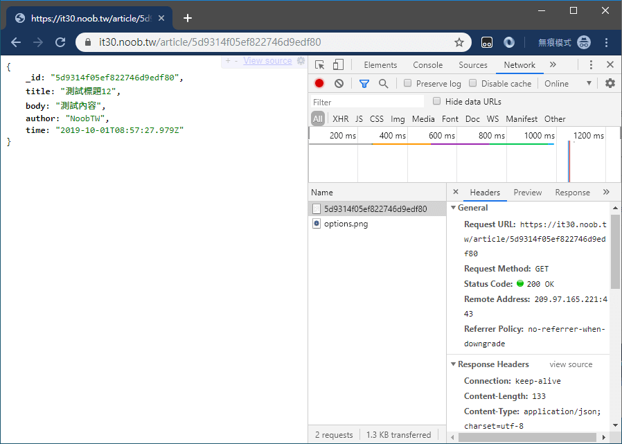Click the headers pane horizontal scrollbar thumb
The image size is (622, 444).
pyautogui.click(x=527, y=437)
